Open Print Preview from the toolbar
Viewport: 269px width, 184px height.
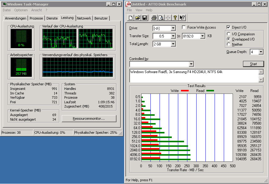point(161,18)
